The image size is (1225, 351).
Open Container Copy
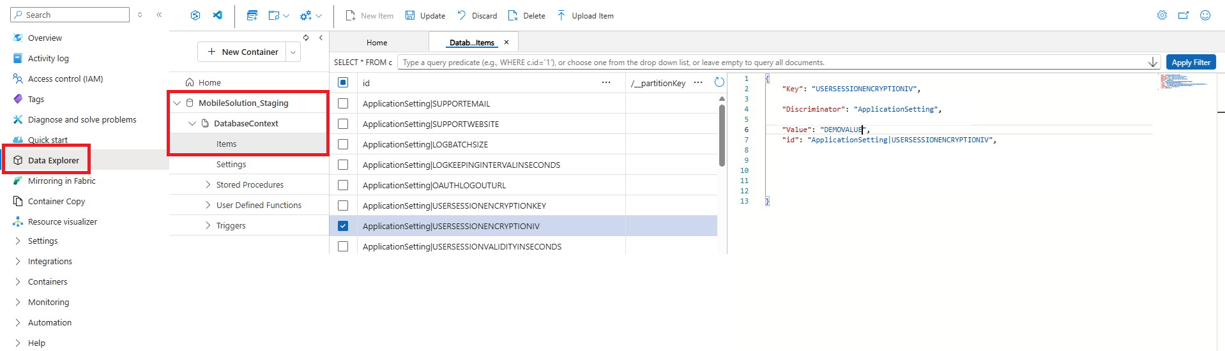coord(56,201)
